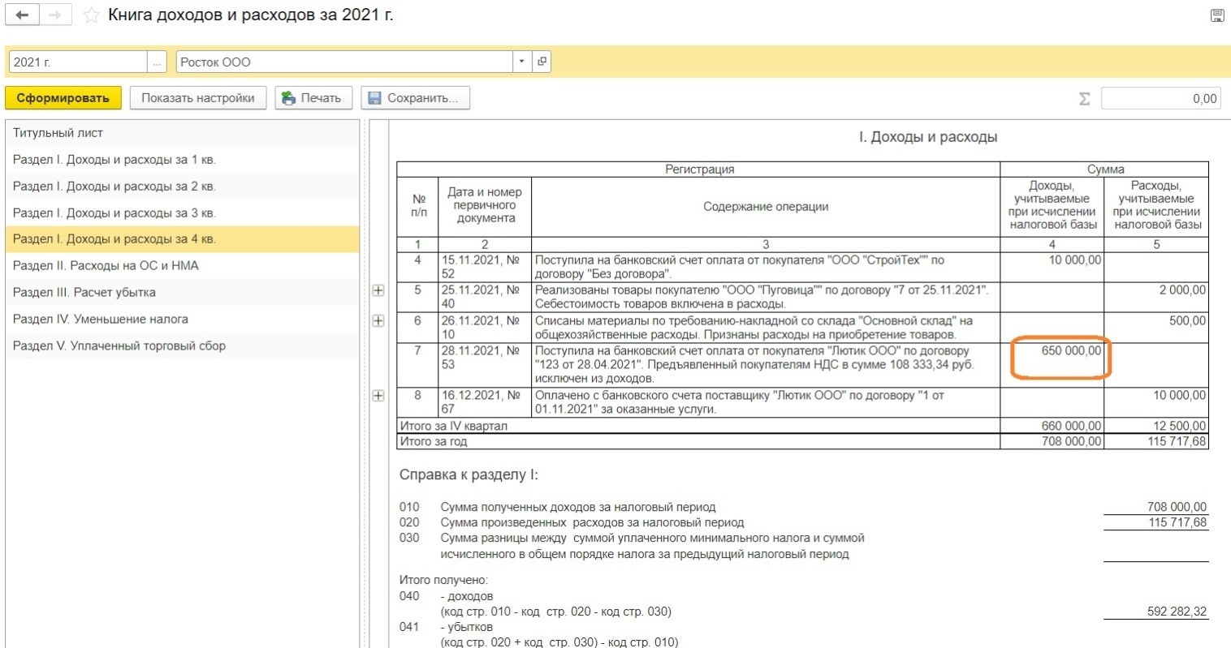Open the Росток ООО organization dropdown arrow
Image resolution: width=1231 pixels, height=648 pixels.
tap(521, 62)
